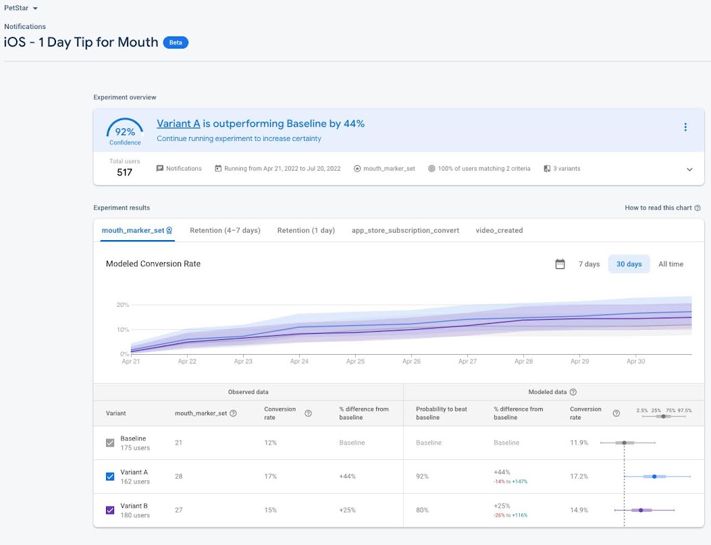Screen dimensions: 711x545
Task: Switch to Retention (4–7 days) tab
Action: [225, 231]
